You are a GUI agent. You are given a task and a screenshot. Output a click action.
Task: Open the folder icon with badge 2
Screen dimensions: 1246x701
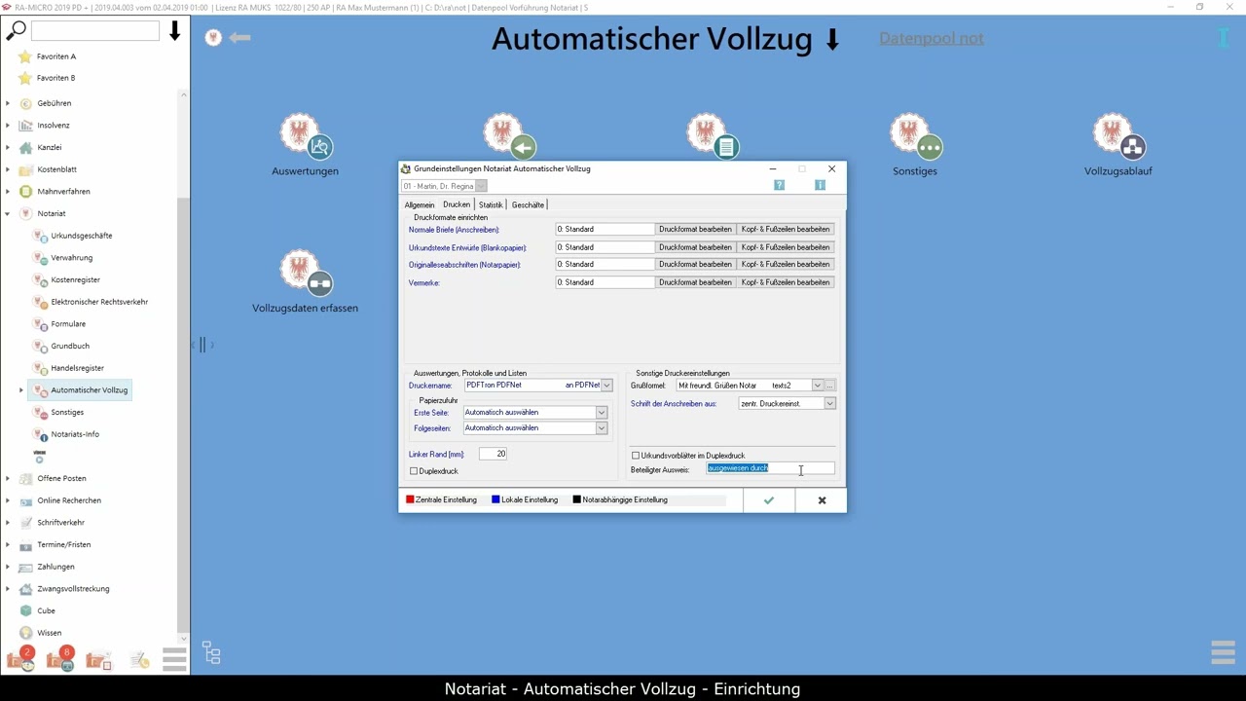(21, 659)
